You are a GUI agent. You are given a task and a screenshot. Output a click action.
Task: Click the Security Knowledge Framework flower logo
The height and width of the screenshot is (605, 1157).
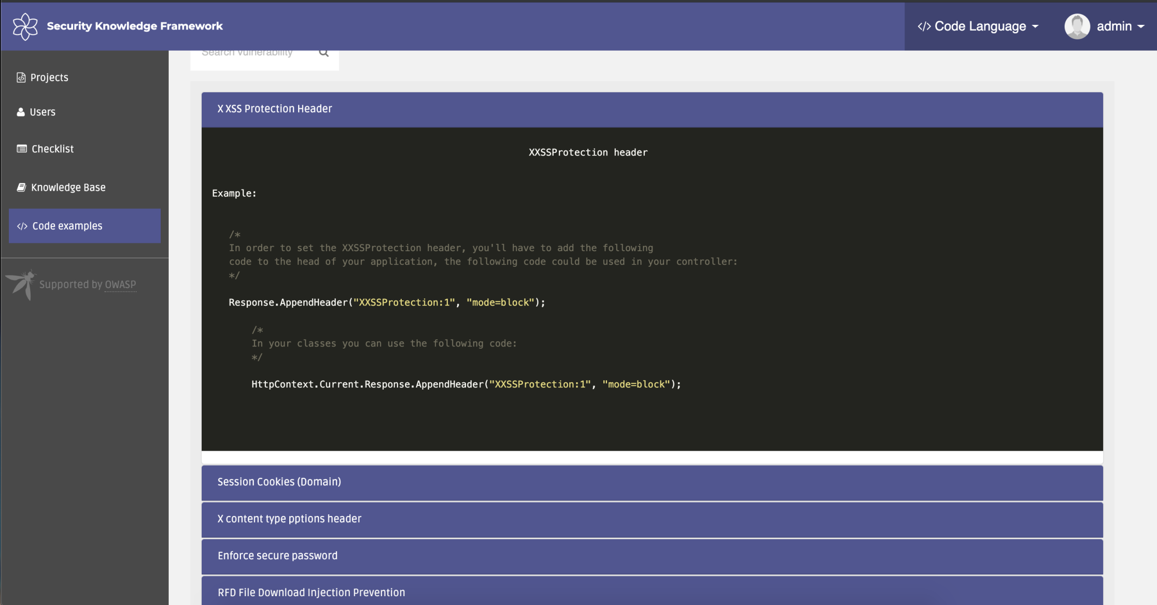(25, 26)
